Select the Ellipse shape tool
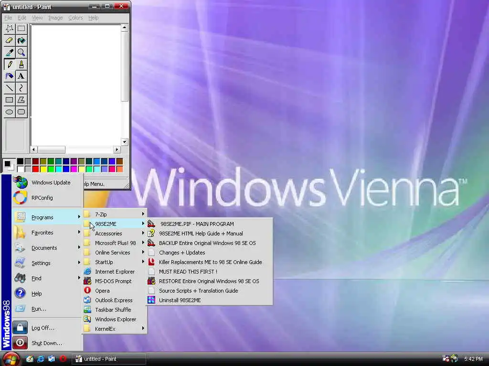 click(x=10, y=112)
